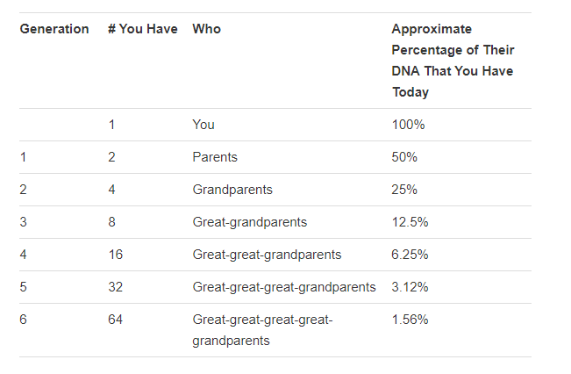Click the 100% value cell
571x374 pixels.
408,125
